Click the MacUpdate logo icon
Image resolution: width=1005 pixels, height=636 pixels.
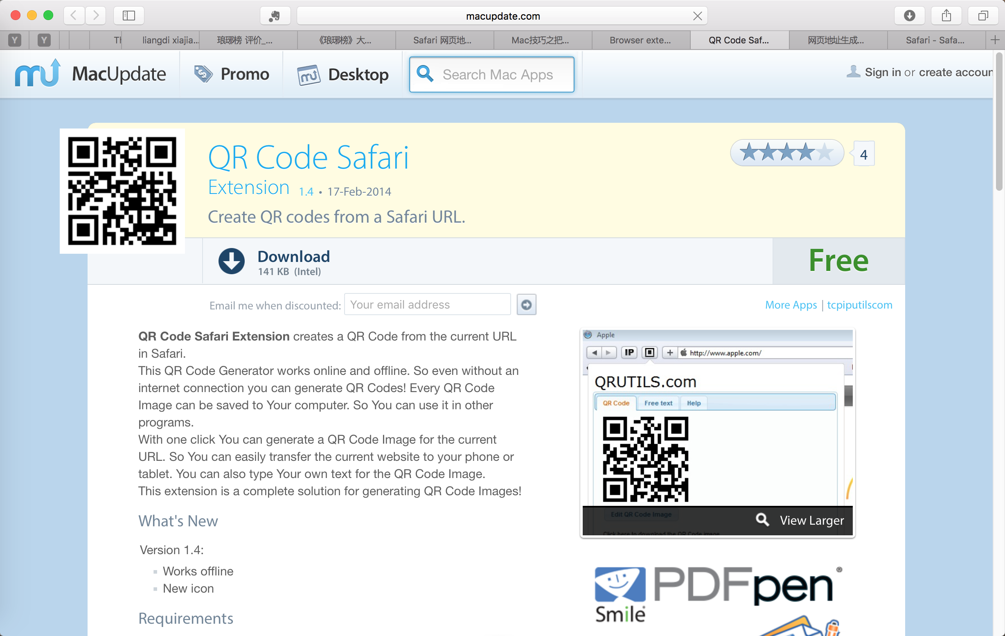[x=38, y=73]
